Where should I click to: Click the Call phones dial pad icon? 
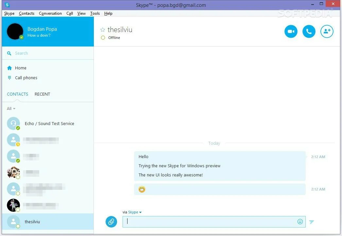9,78
